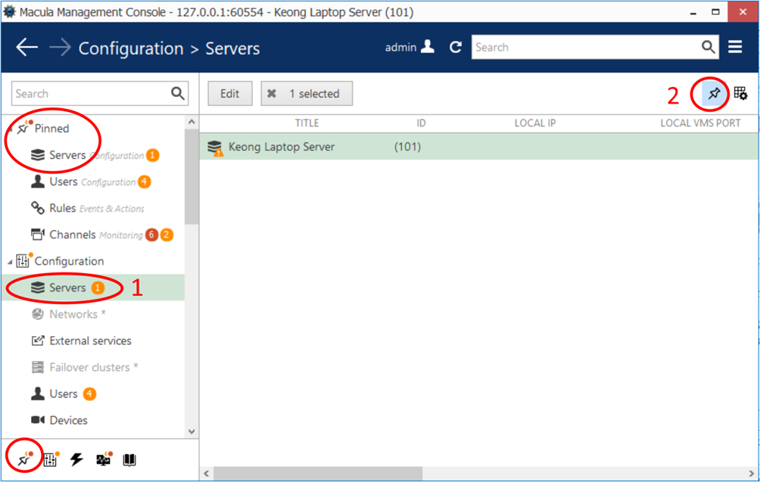760x482 pixels.
Task: Open Channels under the Pinned section
Action: pos(72,235)
